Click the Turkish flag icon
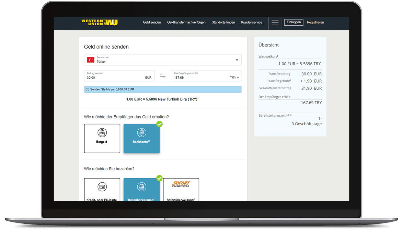The width and height of the screenshot is (403, 232). point(91,60)
